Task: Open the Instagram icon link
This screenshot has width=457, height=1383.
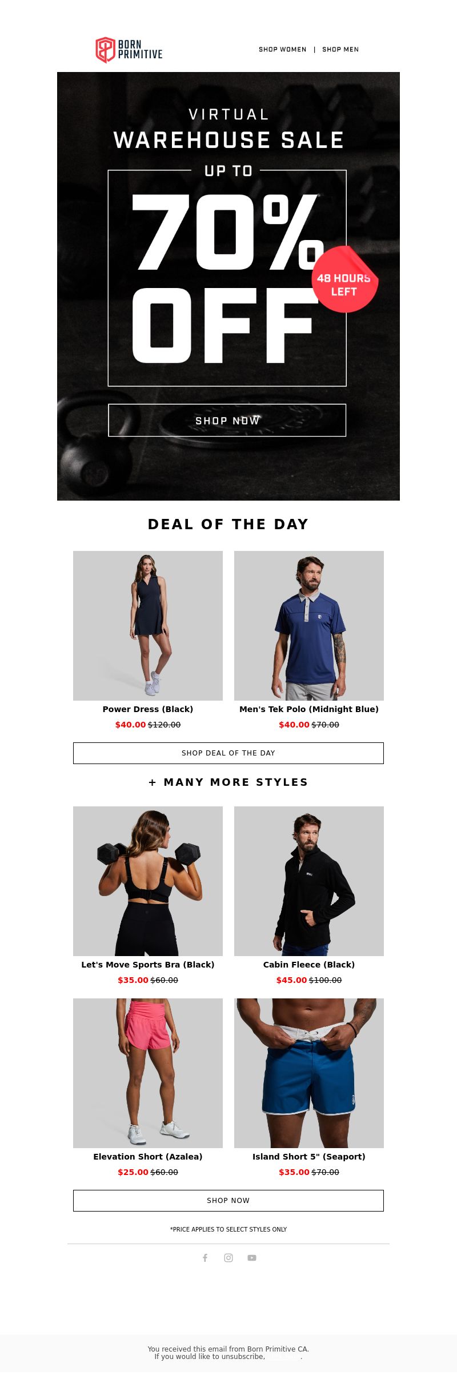Action: pos(228,1257)
